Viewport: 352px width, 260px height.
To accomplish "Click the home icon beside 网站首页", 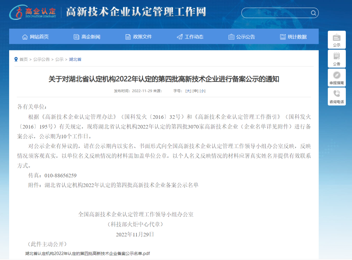I will (x=25, y=37).
